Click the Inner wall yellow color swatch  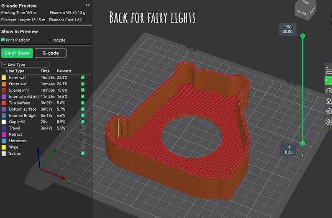(x=4, y=77)
